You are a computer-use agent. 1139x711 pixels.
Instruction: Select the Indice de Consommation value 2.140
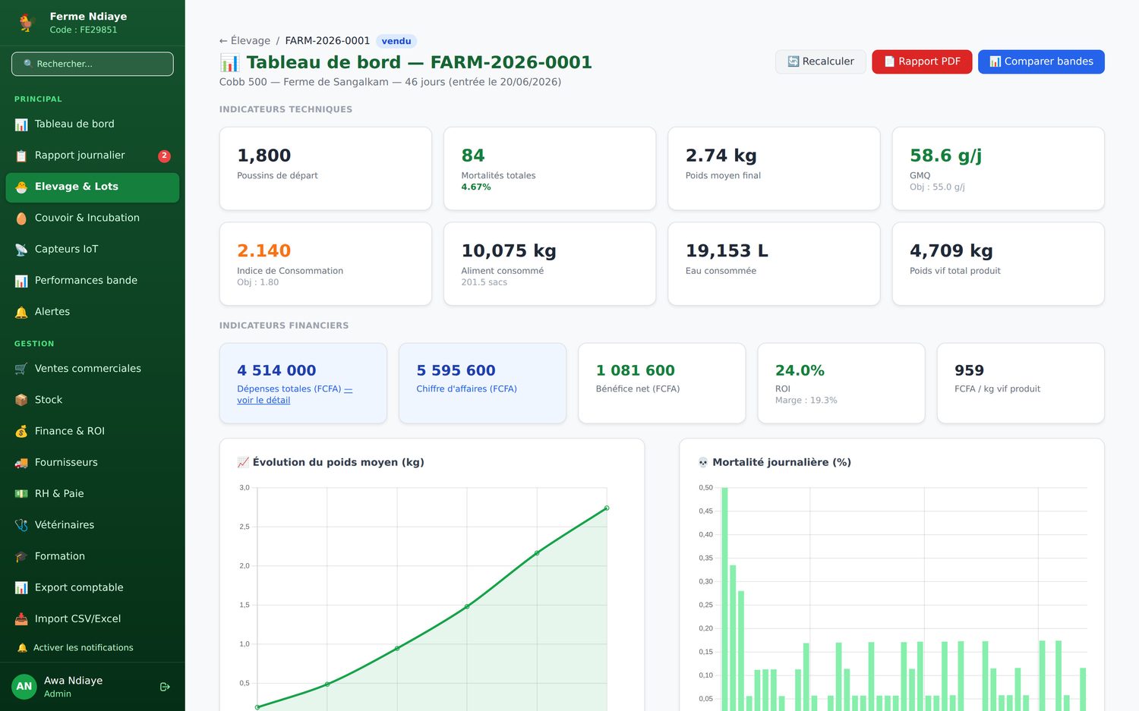[x=264, y=250]
